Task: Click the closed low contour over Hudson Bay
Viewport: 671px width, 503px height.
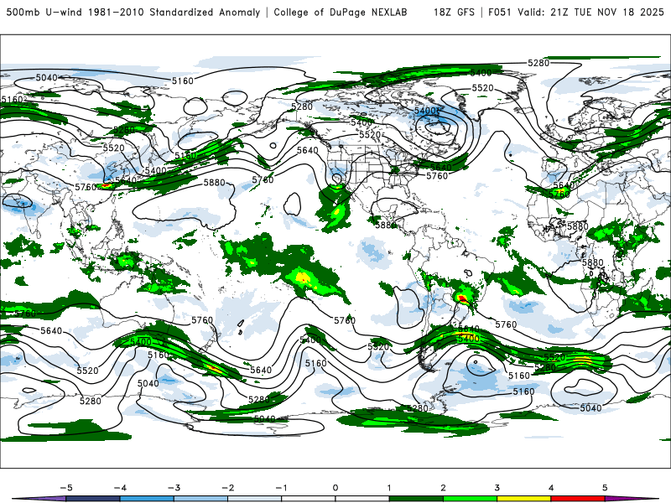Action: [x=437, y=127]
